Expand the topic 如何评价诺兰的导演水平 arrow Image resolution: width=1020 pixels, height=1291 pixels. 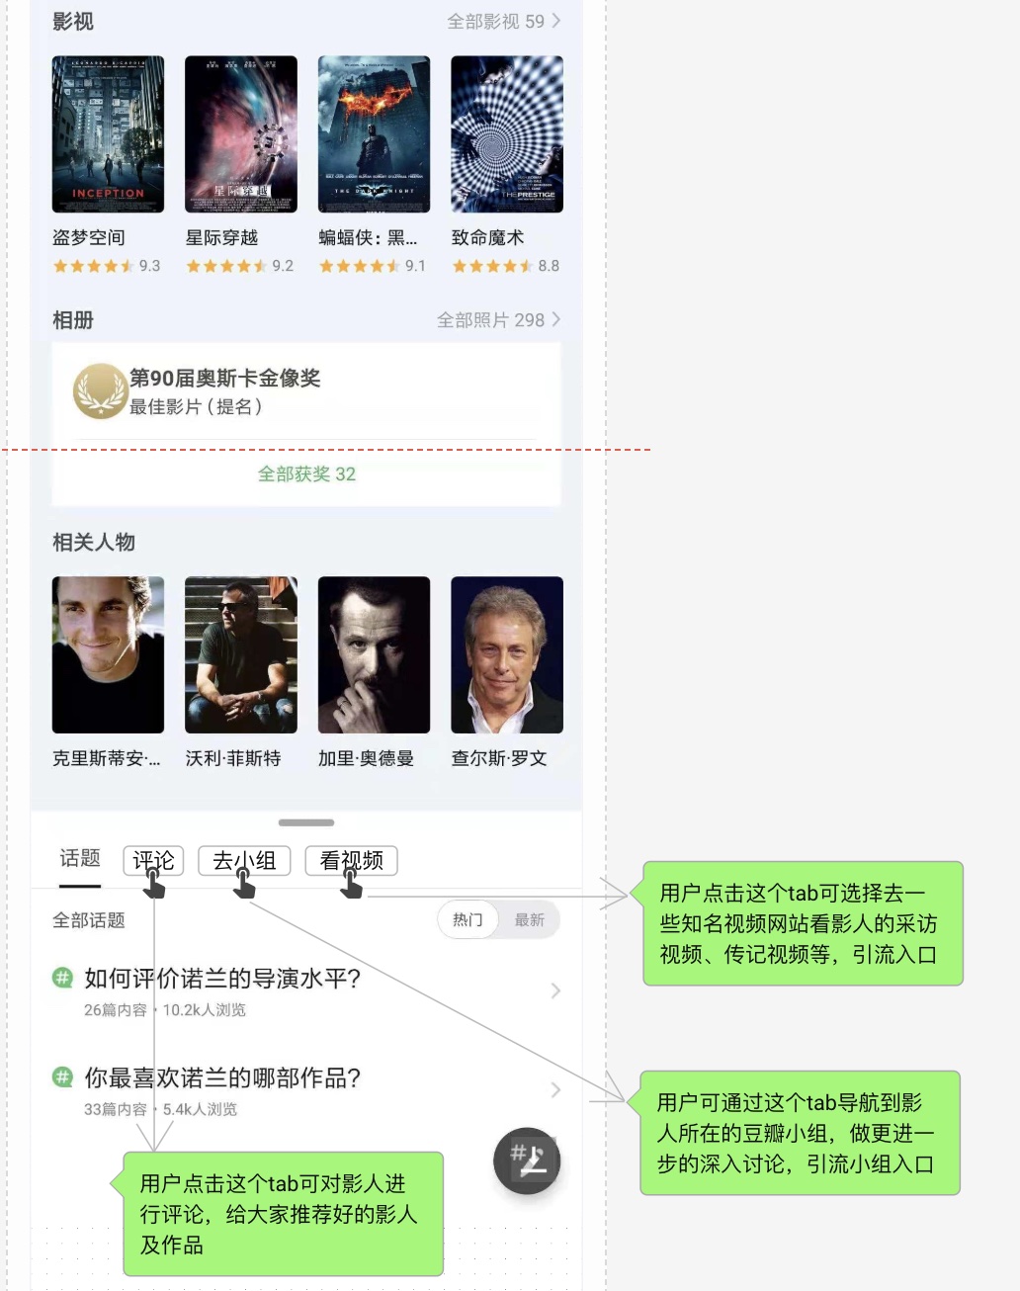[x=555, y=990]
